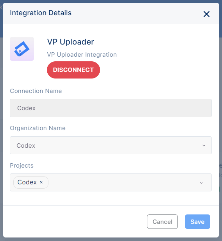The height and width of the screenshot is (241, 222).
Task: Select the Codex project tag label
Action: (x=27, y=182)
